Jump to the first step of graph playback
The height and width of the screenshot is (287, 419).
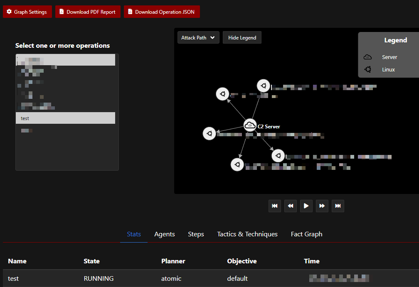(274, 206)
